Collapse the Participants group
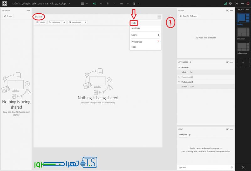 pos(179,82)
